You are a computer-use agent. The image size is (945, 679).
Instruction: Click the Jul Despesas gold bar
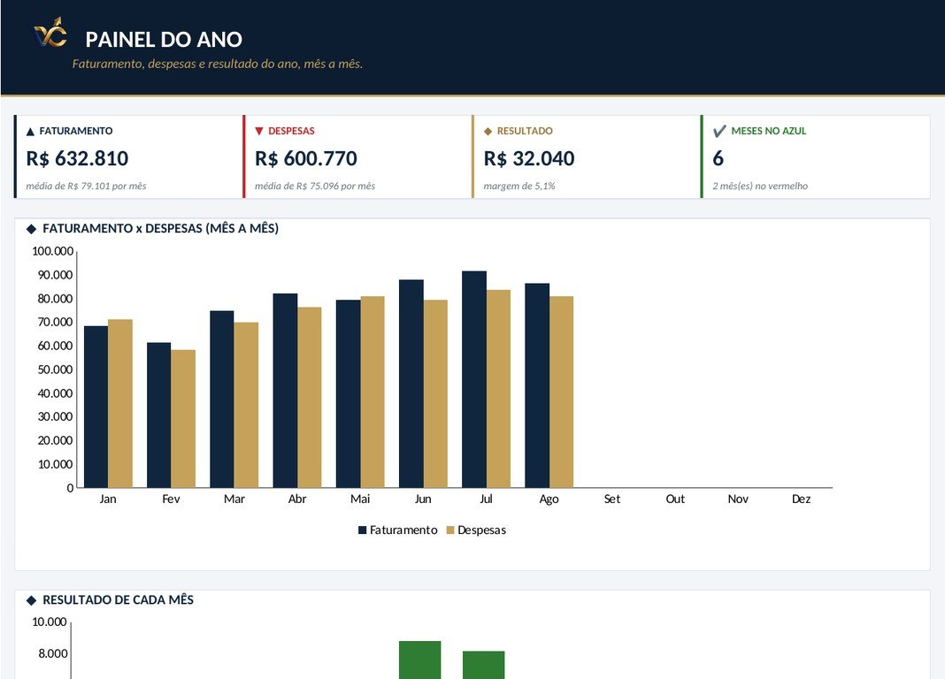point(498,389)
